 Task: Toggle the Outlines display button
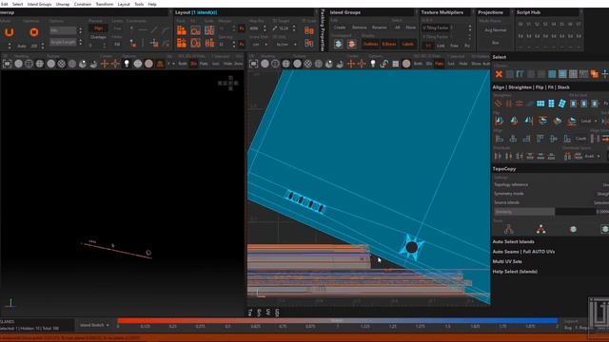[370, 44]
